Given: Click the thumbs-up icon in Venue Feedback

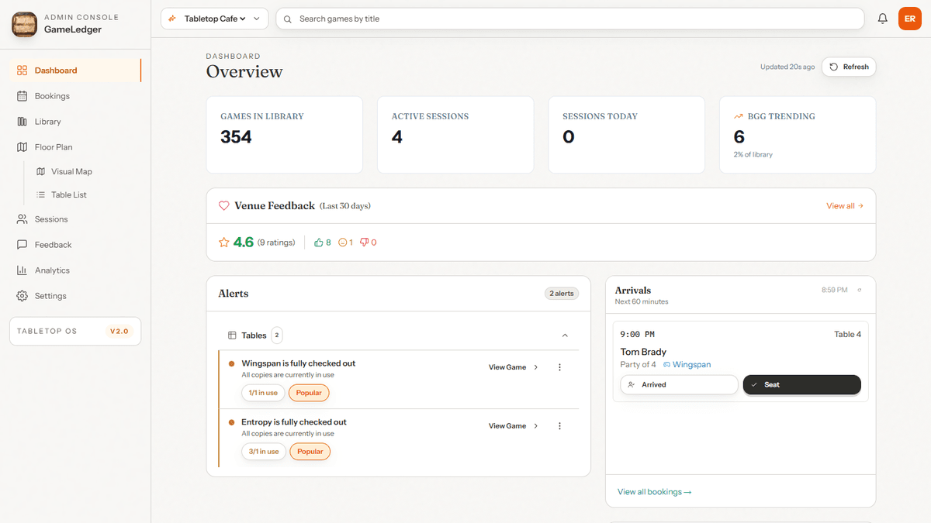Looking at the screenshot, I should click(319, 242).
